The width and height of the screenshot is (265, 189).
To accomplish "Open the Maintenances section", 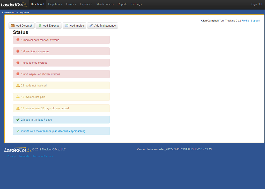I will point(105,4).
